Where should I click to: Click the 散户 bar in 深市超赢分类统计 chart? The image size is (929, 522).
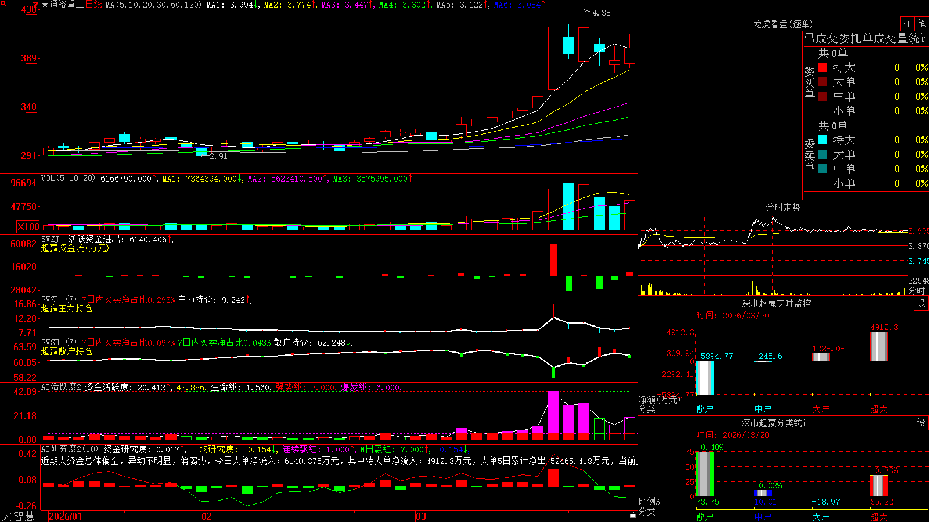705,474
